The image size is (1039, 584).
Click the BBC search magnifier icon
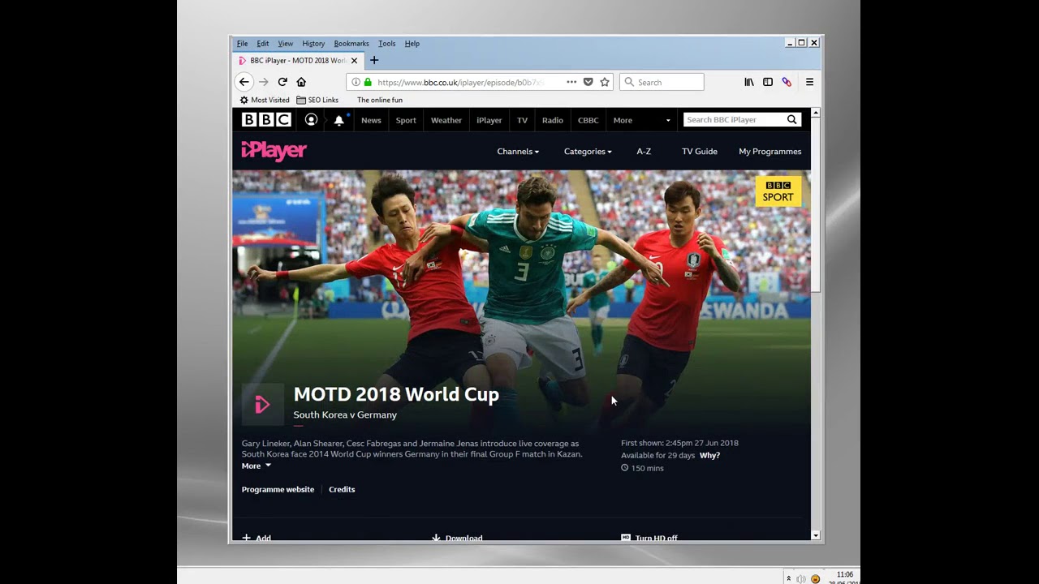pyautogui.click(x=792, y=120)
